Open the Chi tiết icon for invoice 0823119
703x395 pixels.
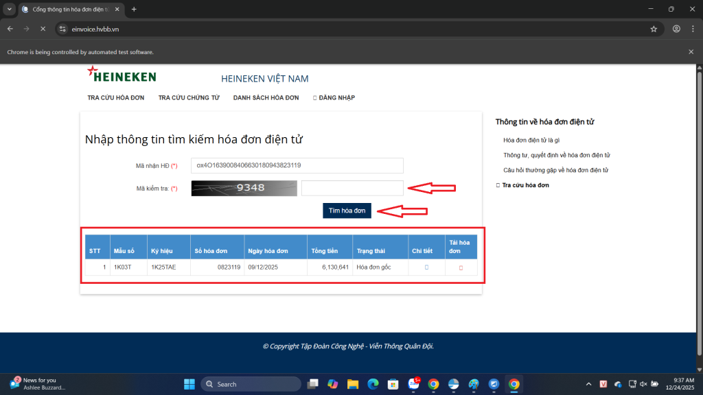pyautogui.click(x=426, y=267)
